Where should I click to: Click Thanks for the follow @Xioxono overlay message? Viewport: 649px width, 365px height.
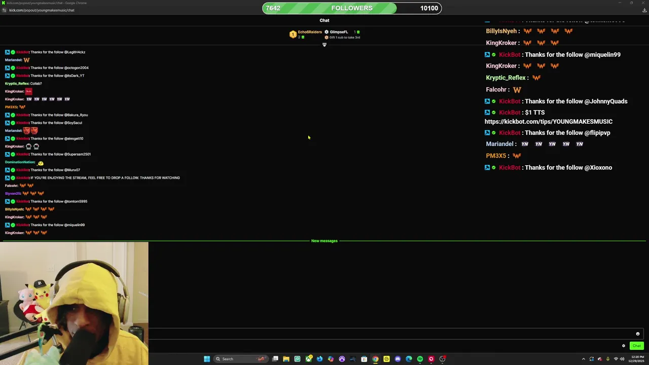(568, 168)
